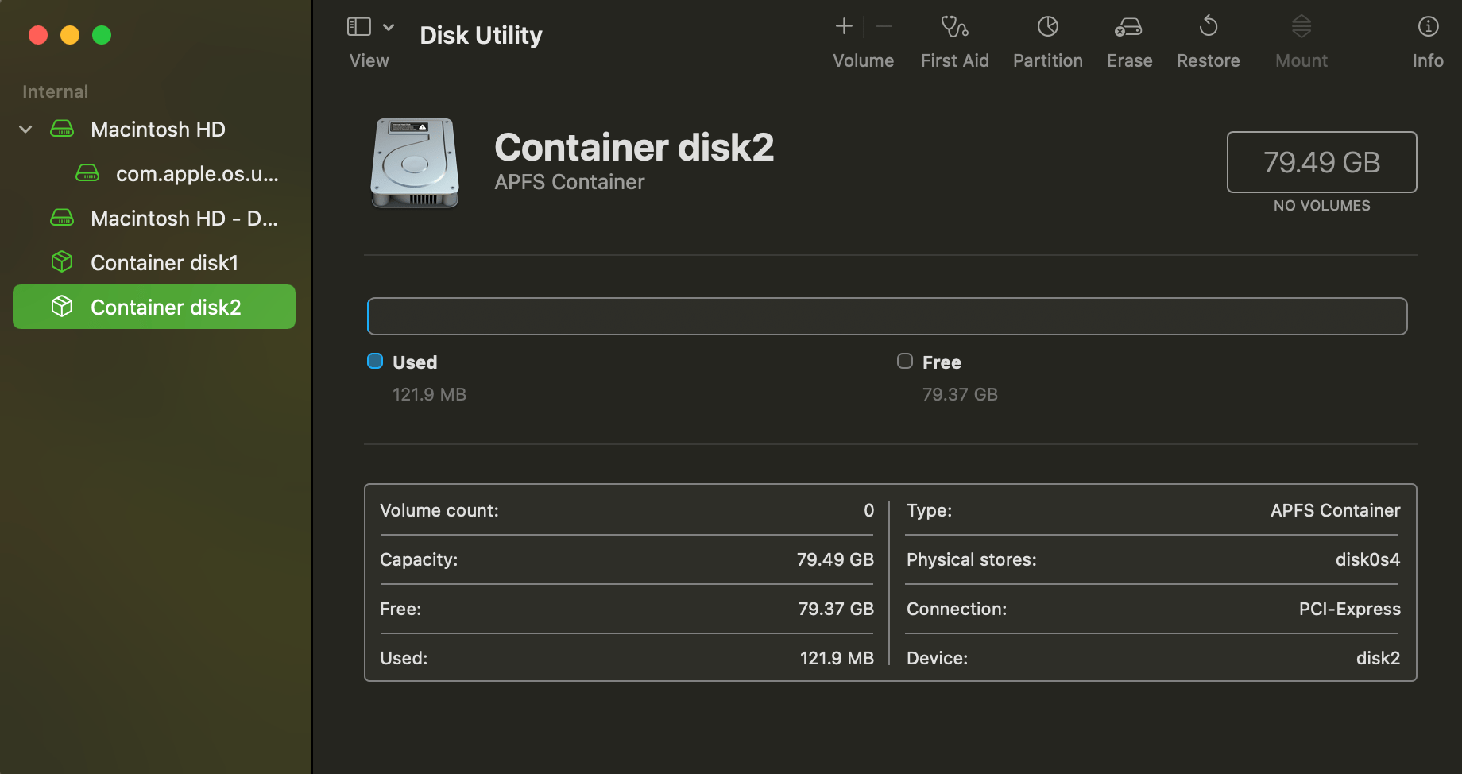Select Macintosh HD - Data volume
The width and height of the screenshot is (1462, 774).
click(184, 218)
